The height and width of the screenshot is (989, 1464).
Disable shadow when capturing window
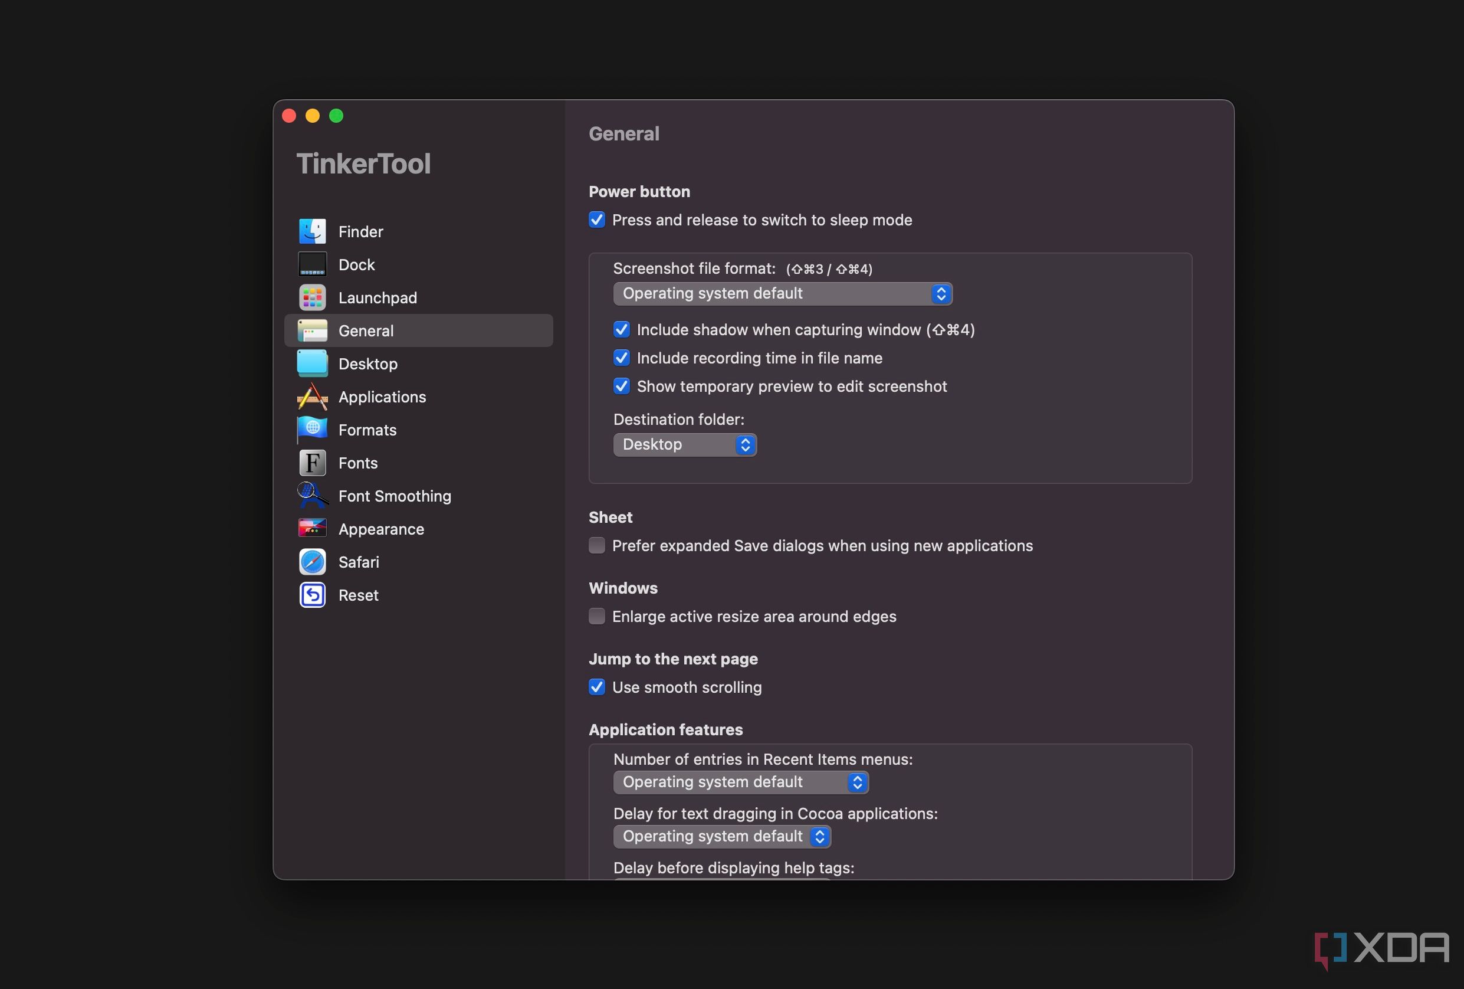(622, 329)
